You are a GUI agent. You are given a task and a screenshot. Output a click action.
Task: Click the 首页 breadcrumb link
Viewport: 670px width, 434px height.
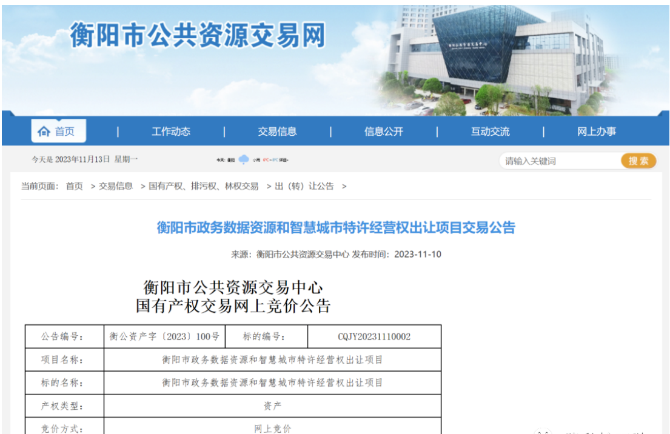point(74,186)
